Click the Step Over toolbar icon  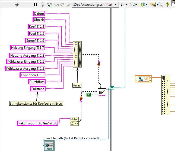click(x=62, y=5)
